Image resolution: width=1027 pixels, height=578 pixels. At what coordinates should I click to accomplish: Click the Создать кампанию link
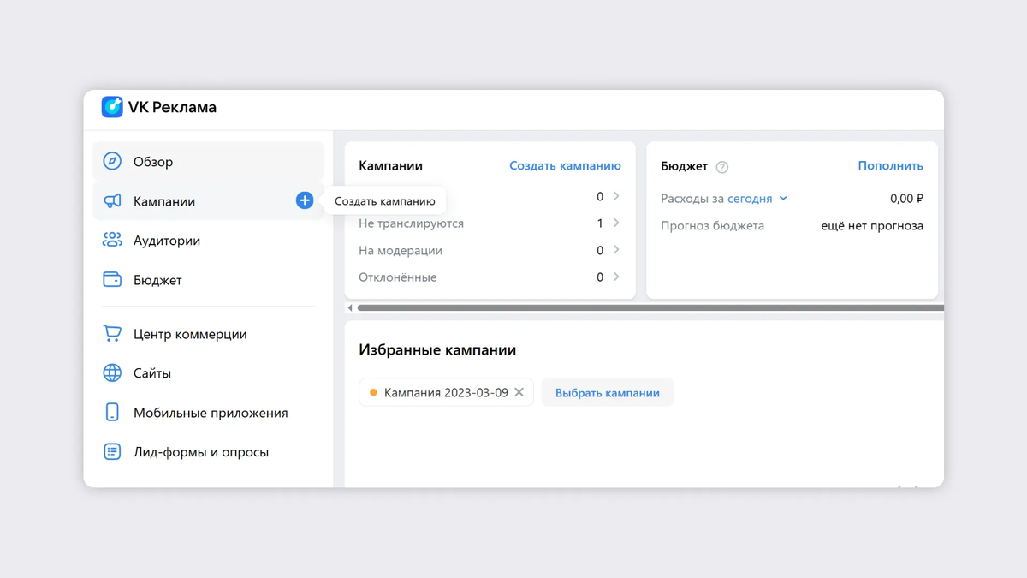[565, 165]
